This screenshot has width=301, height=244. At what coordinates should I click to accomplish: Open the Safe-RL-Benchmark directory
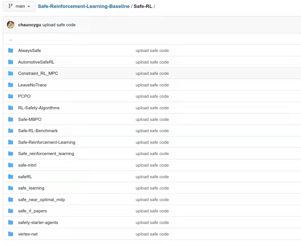pyautogui.click(x=38, y=131)
